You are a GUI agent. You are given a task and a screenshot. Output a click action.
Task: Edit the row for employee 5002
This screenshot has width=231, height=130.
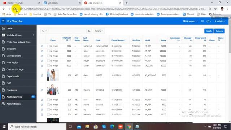pyautogui.click(x=42, y=56)
